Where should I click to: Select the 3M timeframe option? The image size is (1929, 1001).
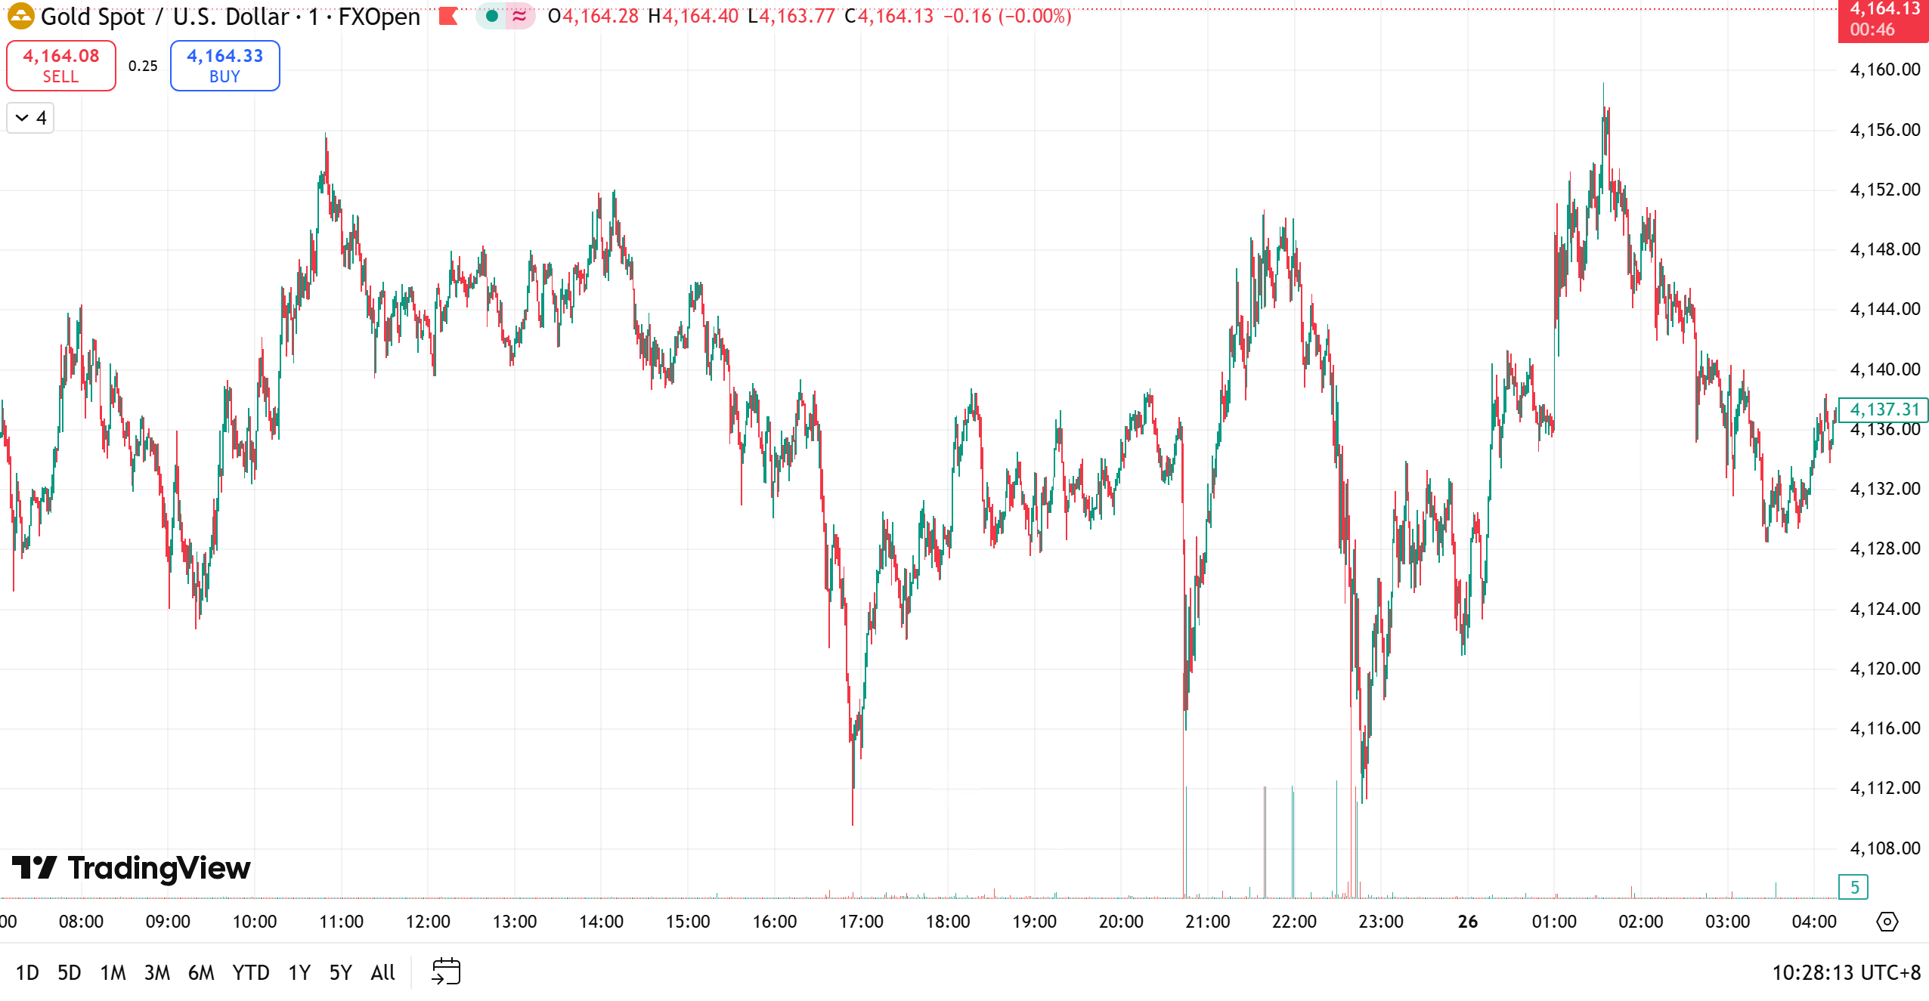[x=156, y=972]
